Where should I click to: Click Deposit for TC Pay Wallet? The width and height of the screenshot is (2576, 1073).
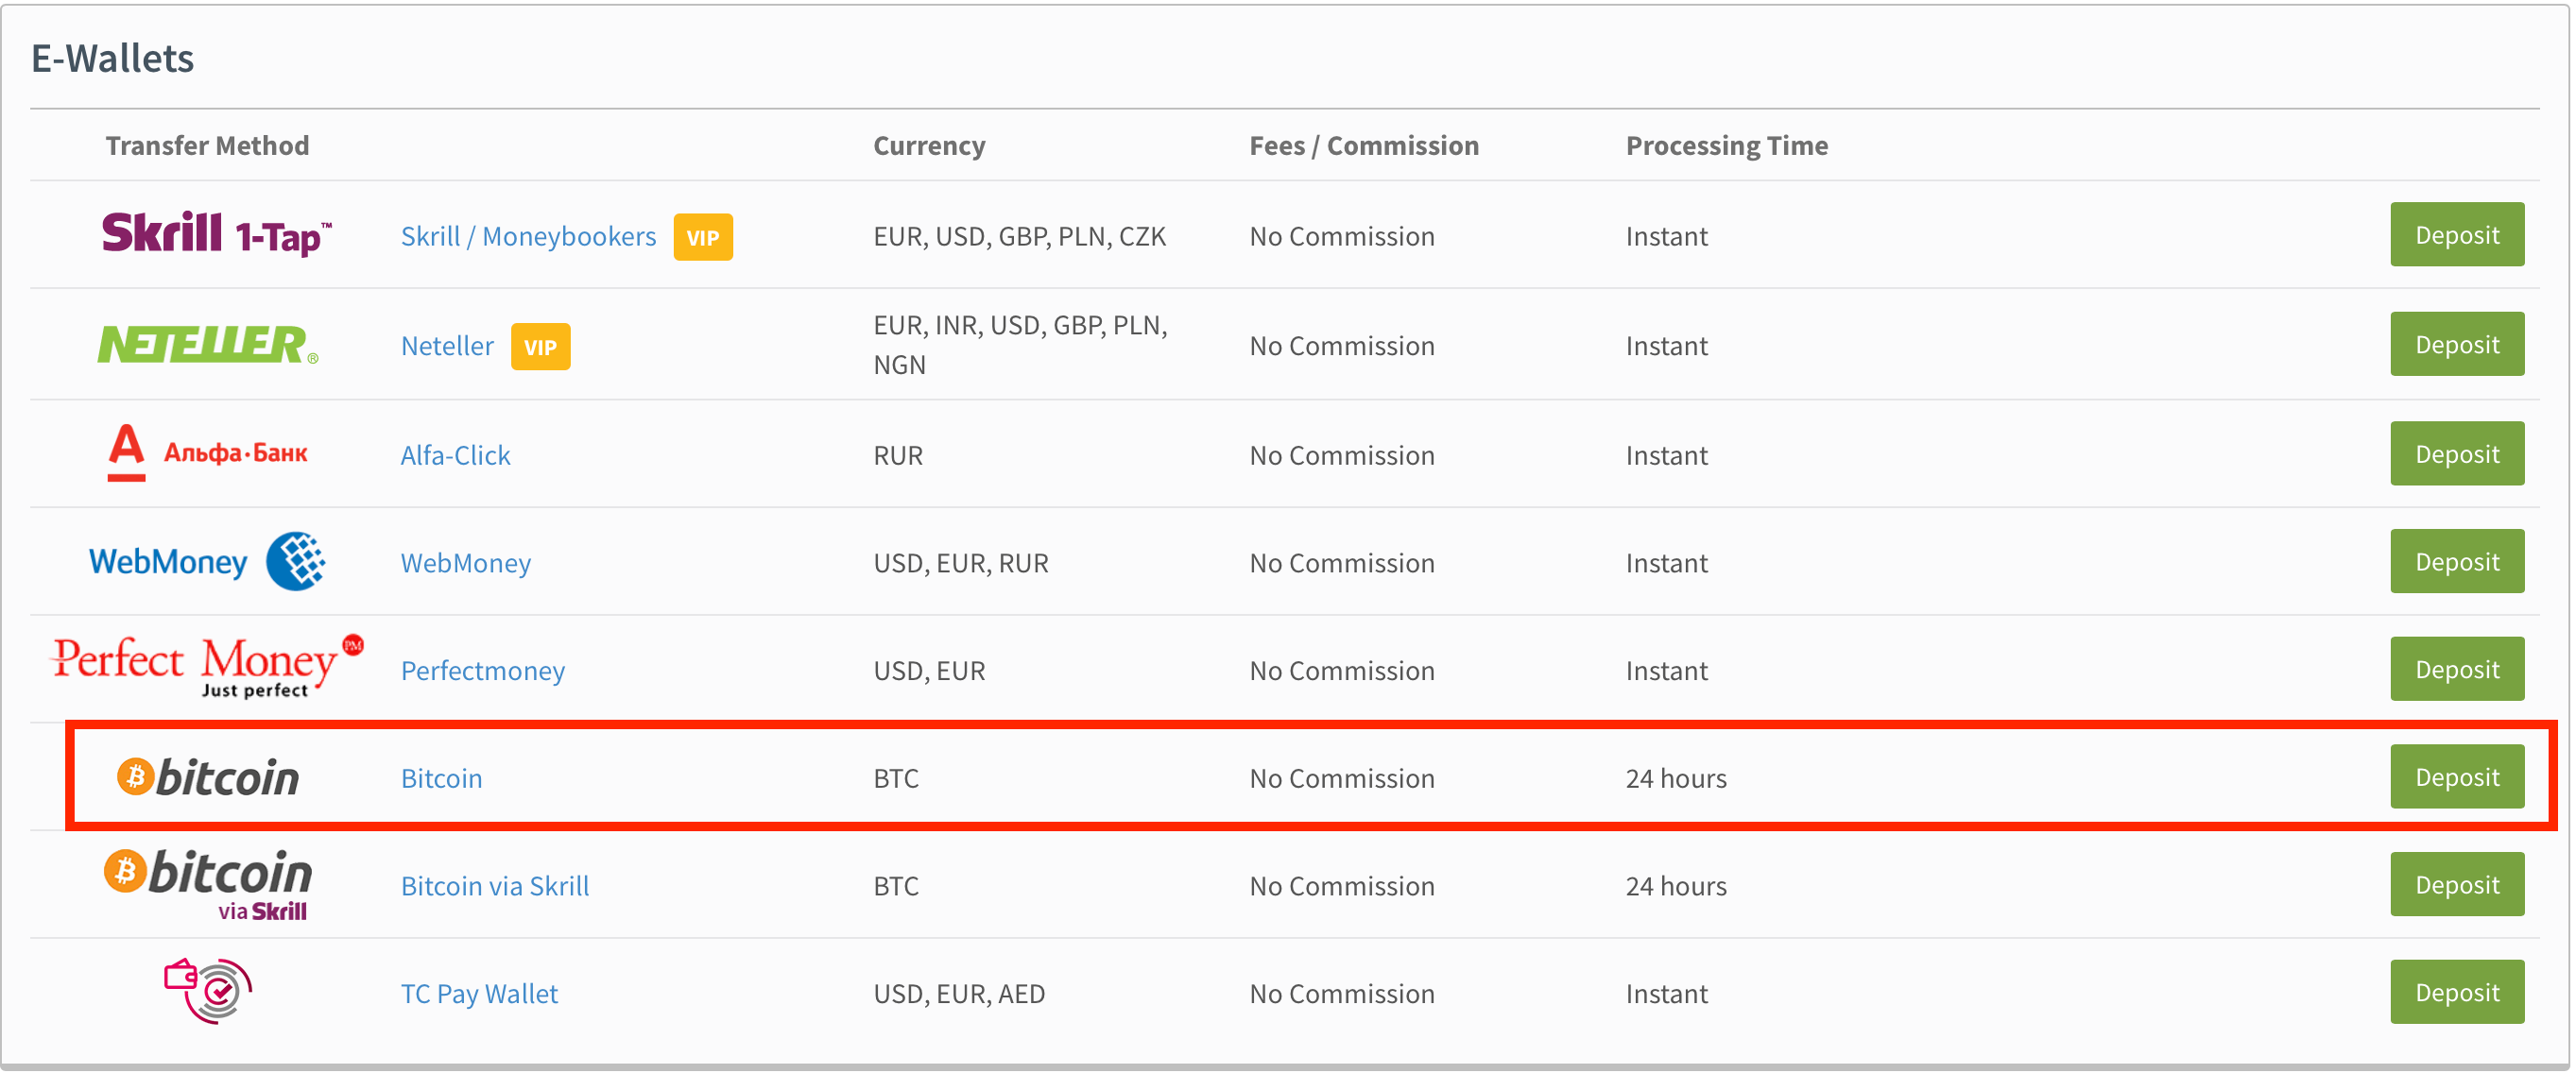point(2457,993)
